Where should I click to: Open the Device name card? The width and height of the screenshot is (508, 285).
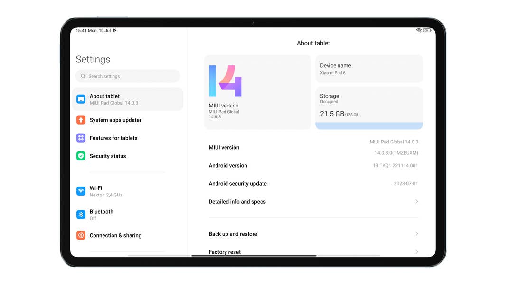click(369, 69)
